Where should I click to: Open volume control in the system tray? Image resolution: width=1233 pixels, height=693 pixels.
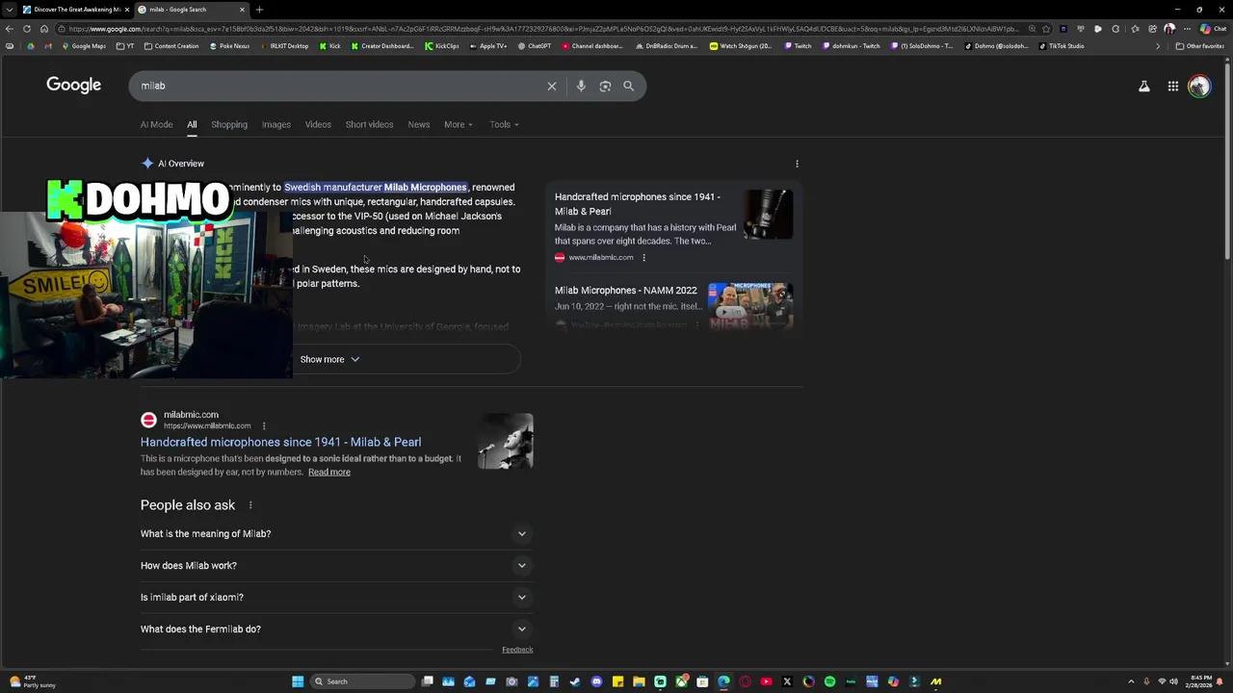1173,681
